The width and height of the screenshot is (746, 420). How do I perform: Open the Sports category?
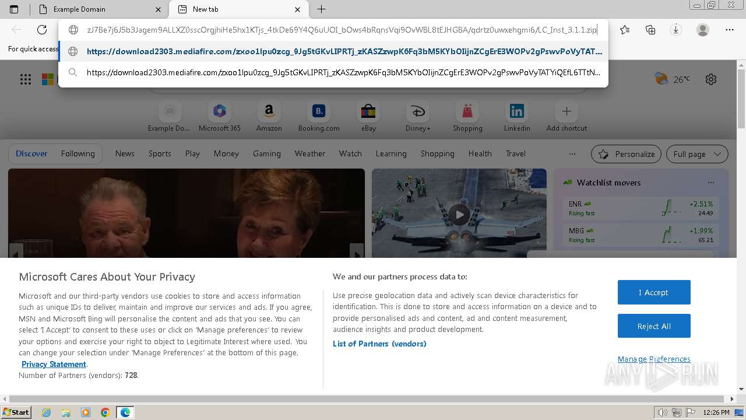[x=160, y=153]
